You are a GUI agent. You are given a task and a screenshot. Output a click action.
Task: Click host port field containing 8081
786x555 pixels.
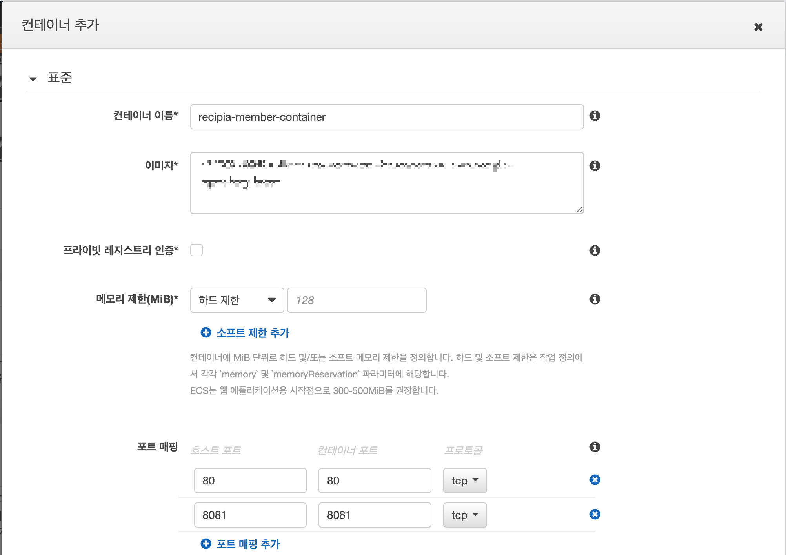[x=250, y=515]
